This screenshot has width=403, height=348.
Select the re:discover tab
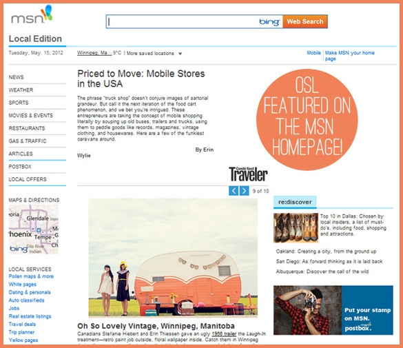click(x=295, y=202)
